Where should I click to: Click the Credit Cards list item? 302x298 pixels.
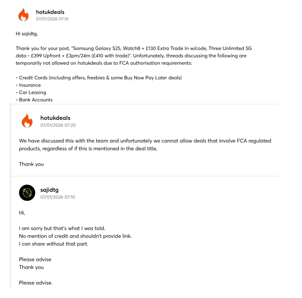point(99,77)
